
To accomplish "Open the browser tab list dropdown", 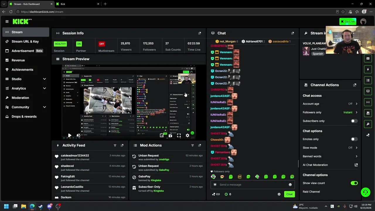I will coord(4,4).
